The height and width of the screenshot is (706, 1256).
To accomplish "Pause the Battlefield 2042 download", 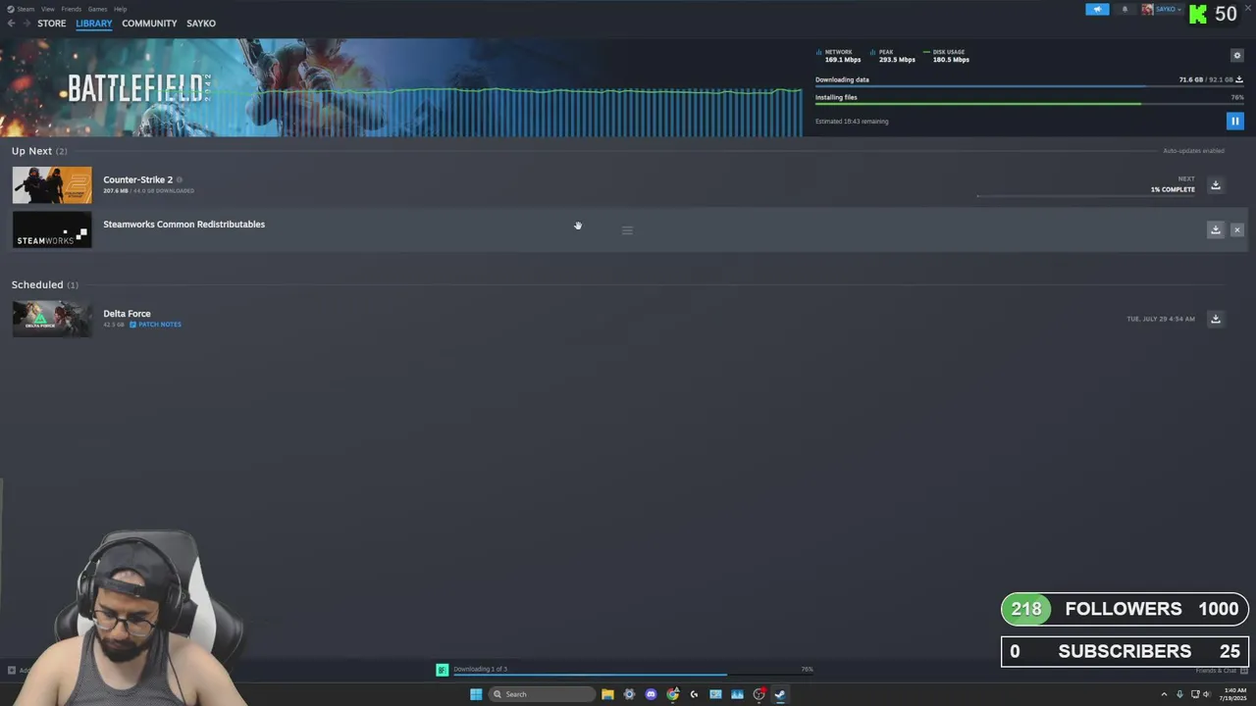I will [x=1235, y=121].
